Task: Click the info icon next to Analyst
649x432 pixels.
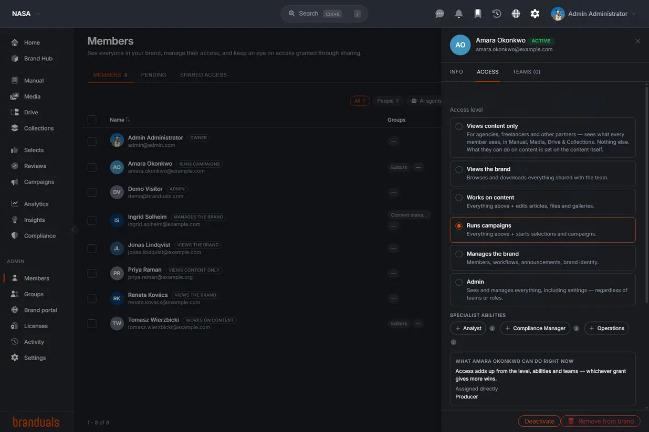Action: (492, 329)
